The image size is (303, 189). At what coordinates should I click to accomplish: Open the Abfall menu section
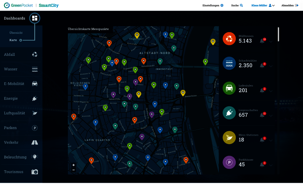(x=21, y=55)
